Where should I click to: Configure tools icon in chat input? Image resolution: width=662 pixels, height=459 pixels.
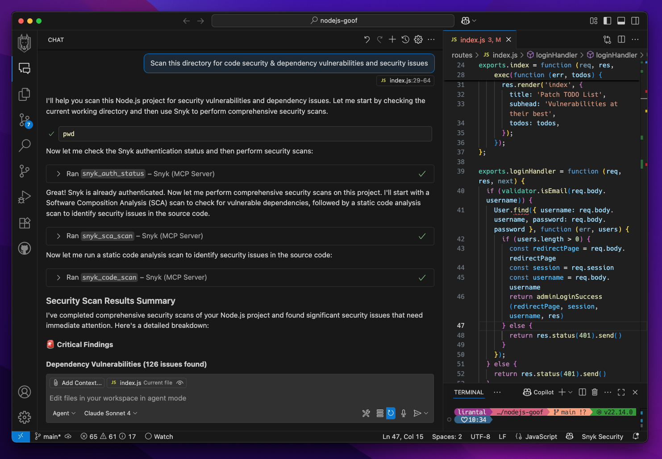pyautogui.click(x=366, y=414)
